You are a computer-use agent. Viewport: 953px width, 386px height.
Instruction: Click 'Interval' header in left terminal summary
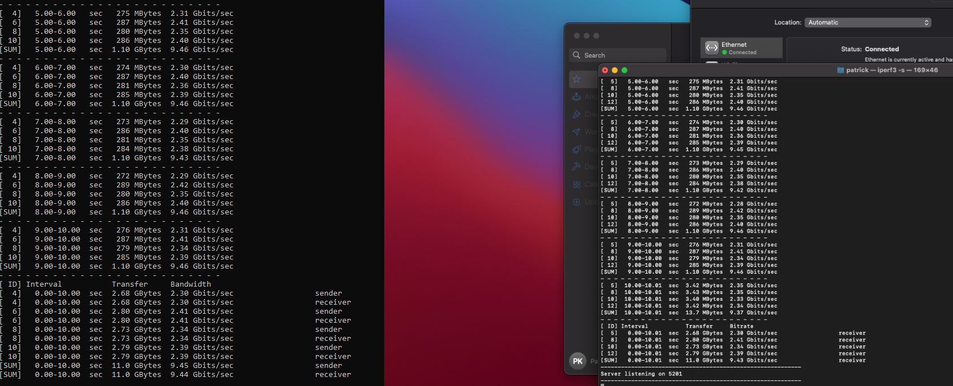(x=44, y=284)
